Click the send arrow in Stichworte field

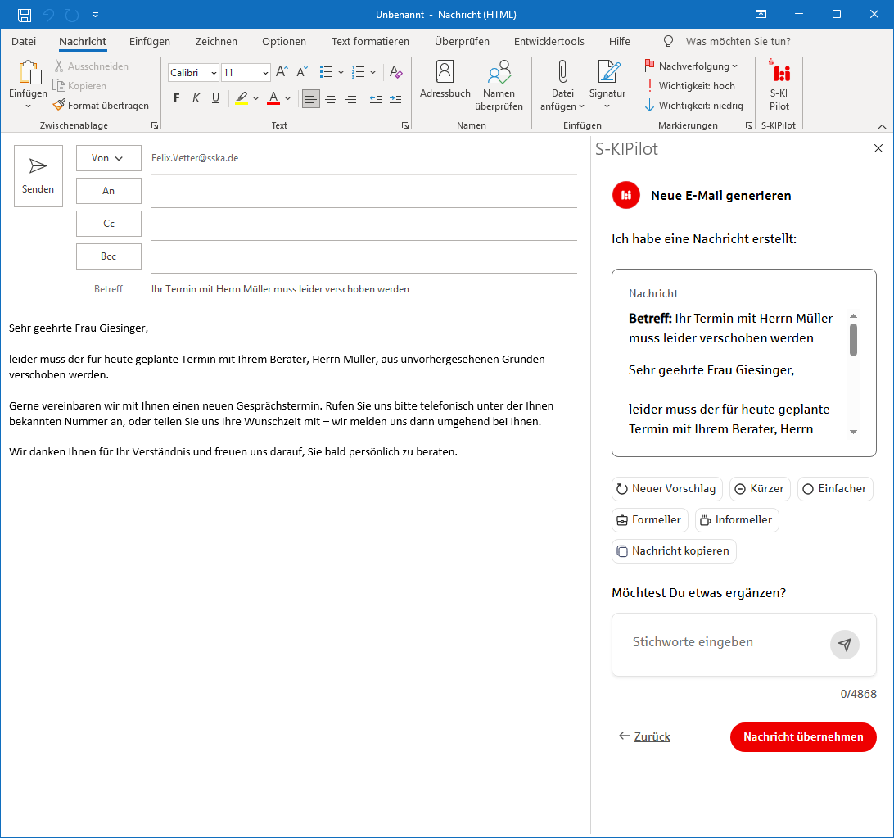click(845, 645)
